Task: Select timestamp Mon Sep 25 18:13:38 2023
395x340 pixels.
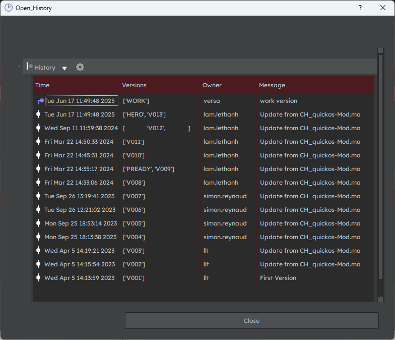Action: pyautogui.click(x=81, y=237)
